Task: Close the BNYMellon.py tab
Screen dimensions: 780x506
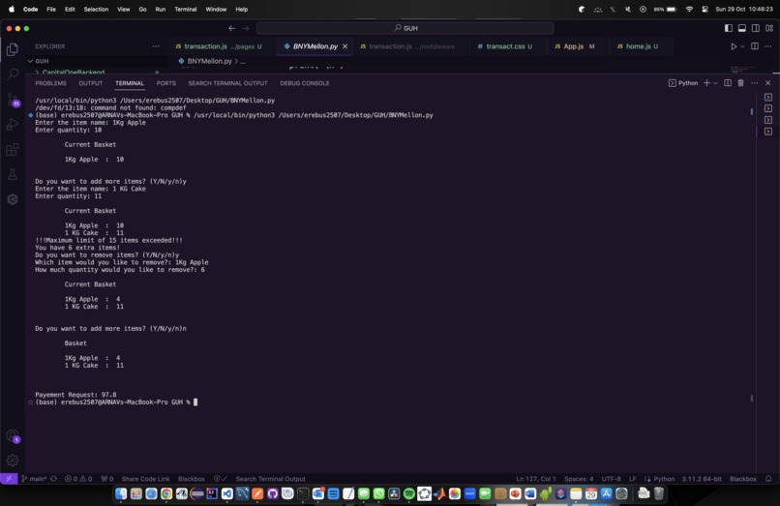Action: click(x=345, y=46)
